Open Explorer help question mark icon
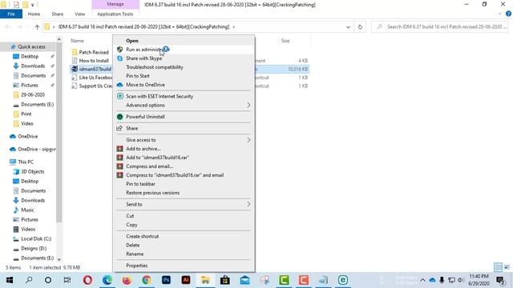The width and height of the screenshot is (513, 288). coord(508,14)
